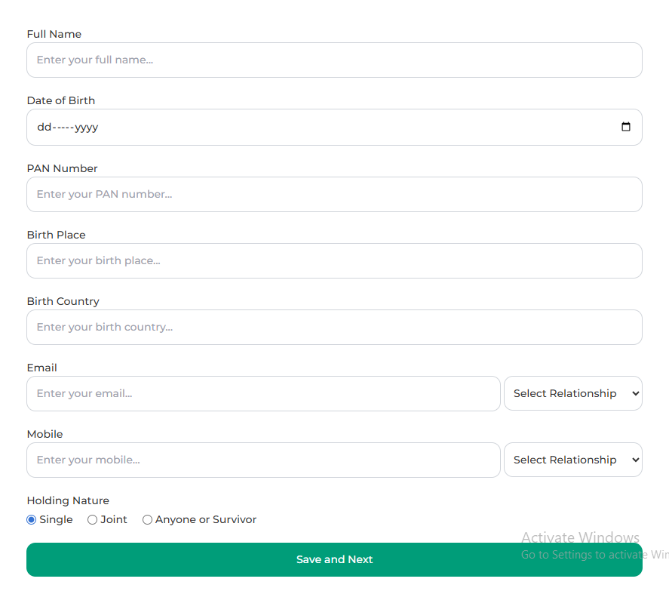
Task: Click into the Birth Place field
Action: pos(334,260)
